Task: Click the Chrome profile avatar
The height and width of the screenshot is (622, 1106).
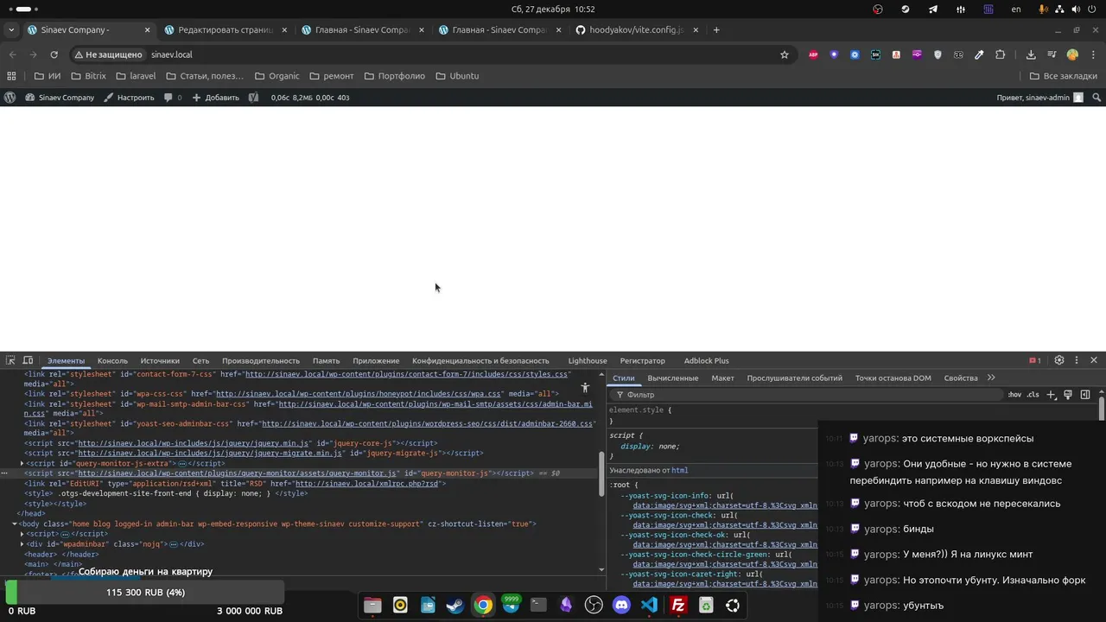Action: (1072, 54)
